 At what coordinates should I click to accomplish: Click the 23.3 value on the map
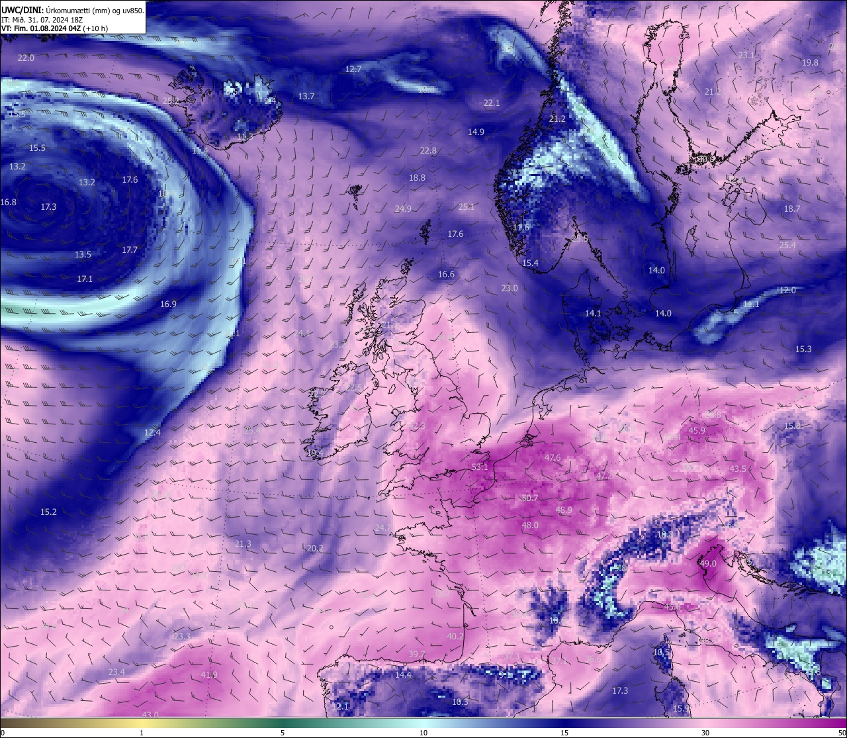click(x=181, y=637)
